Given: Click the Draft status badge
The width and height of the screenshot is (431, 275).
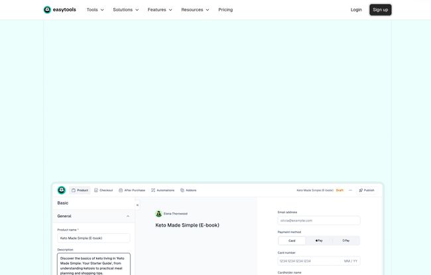Looking at the screenshot, I should [339, 190].
